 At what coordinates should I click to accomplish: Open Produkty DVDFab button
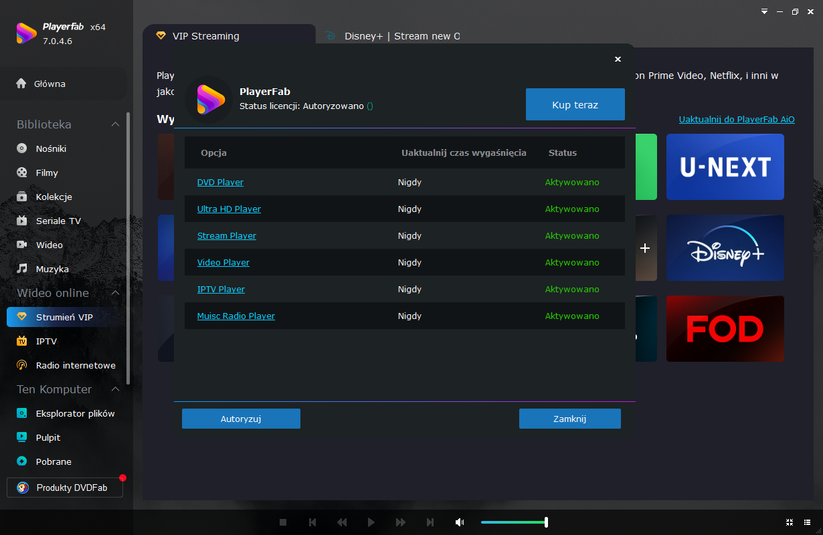(65, 488)
